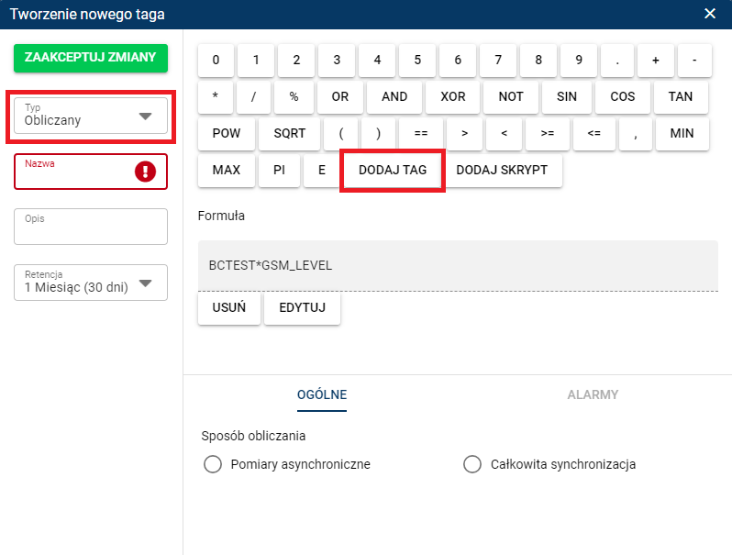The image size is (732, 555).
Task: Insert the greater-than-or-equal operator
Action: [548, 133]
